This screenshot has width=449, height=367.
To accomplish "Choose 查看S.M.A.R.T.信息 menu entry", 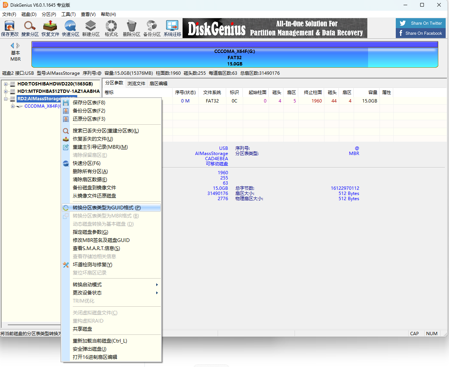I will coord(111,248).
